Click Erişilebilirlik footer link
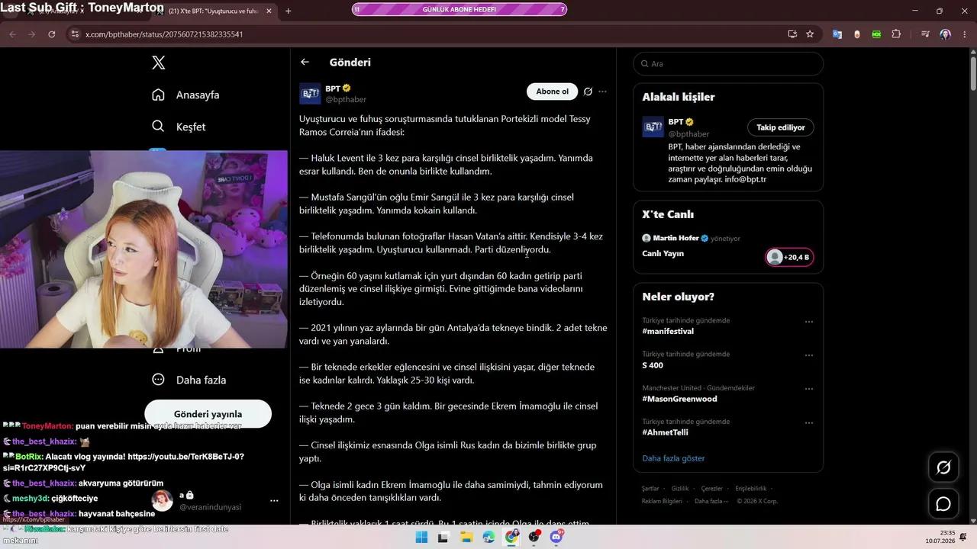Viewport: 977px width, 549px height. (x=751, y=489)
